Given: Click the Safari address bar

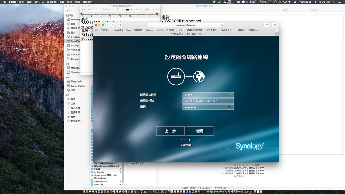Looking at the screenshot, I should 186,25.
